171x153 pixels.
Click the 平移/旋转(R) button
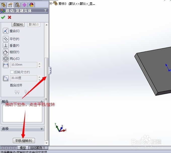(x=24, y=141)
